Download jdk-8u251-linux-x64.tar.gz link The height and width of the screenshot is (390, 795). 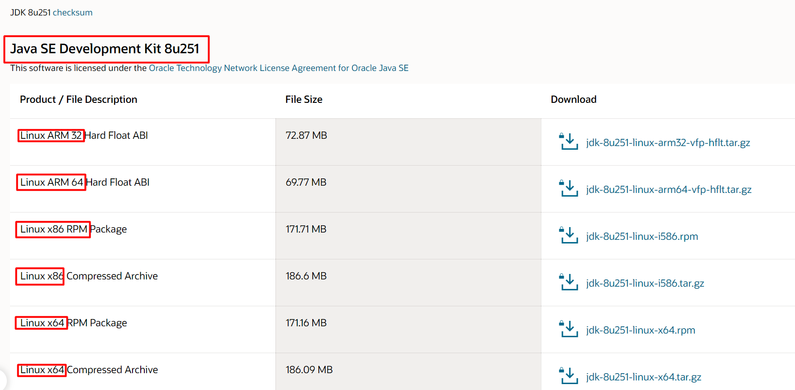tap(644, 377)
